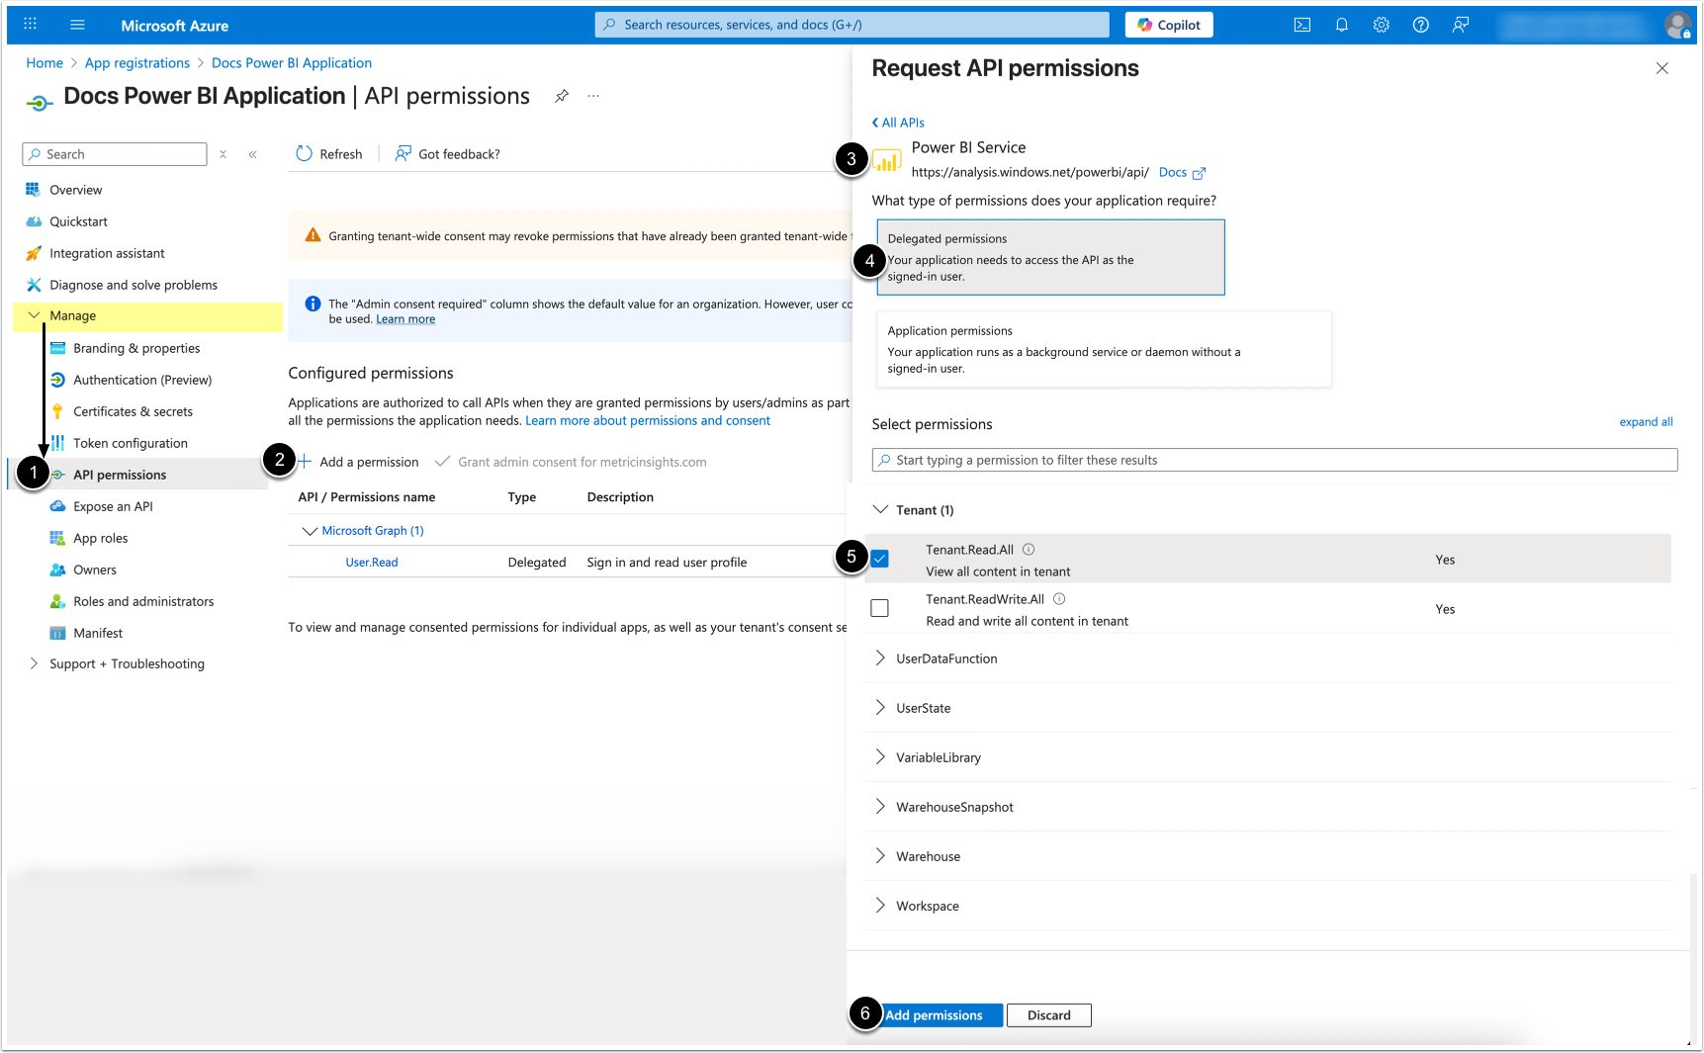Viewport: 1704px width, 1053px height.
Task: Select Delegated permissions option
Action: [1050, 257]
